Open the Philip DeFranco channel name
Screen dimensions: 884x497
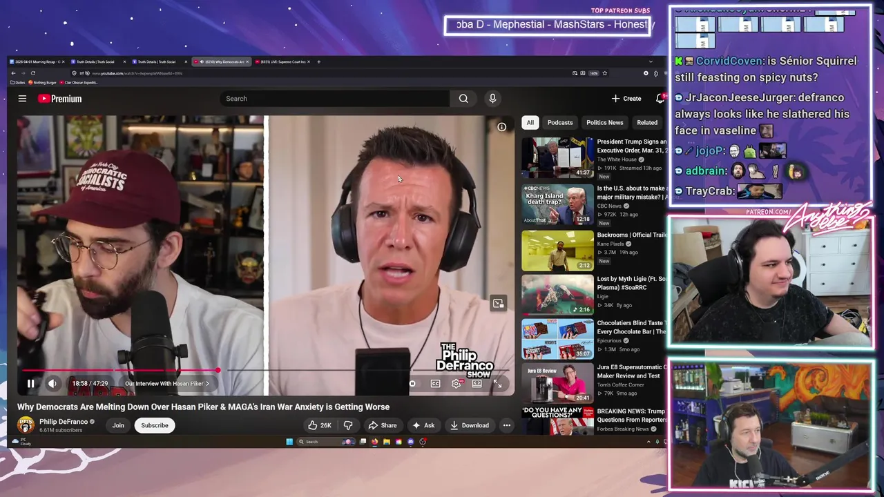click(x=64, y=422)
